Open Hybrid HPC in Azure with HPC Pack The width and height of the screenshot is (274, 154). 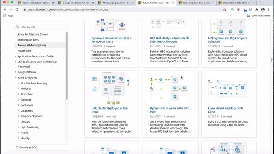tap(170, 110)
